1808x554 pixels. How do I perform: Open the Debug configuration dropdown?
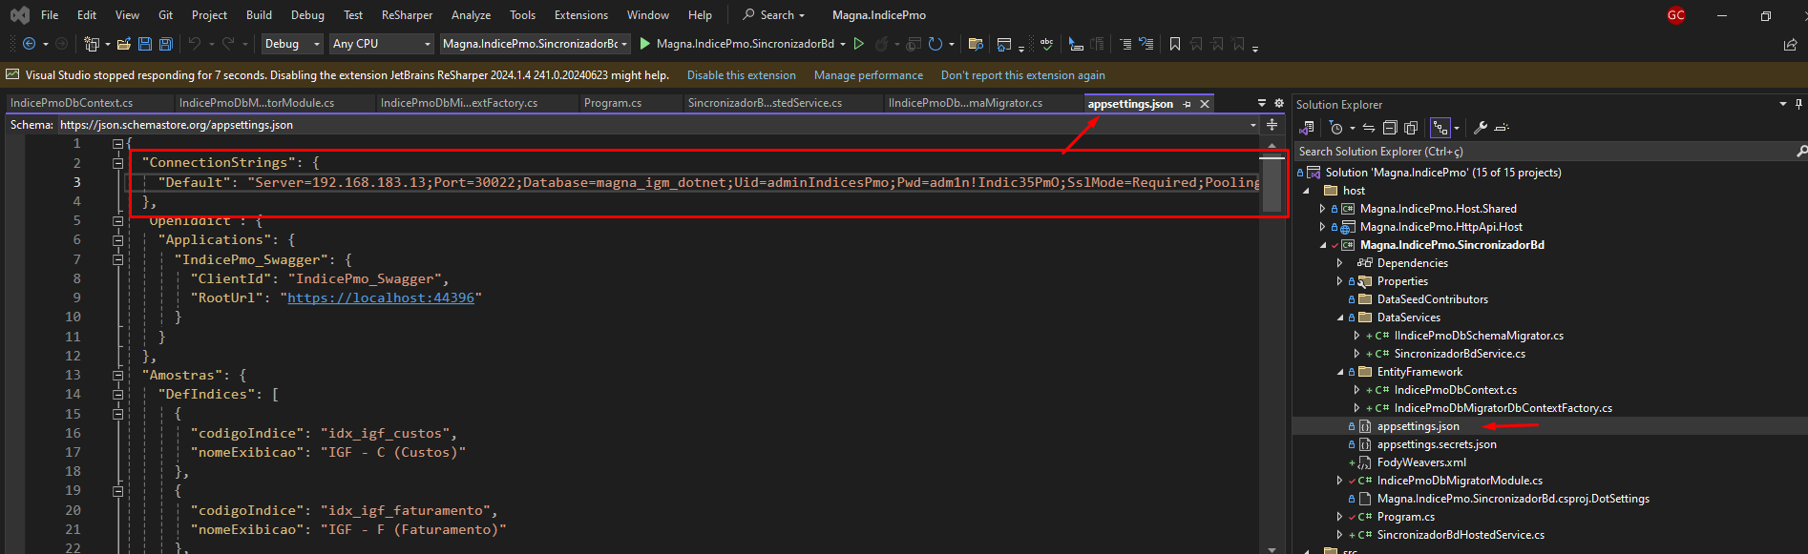coord(292,44)
